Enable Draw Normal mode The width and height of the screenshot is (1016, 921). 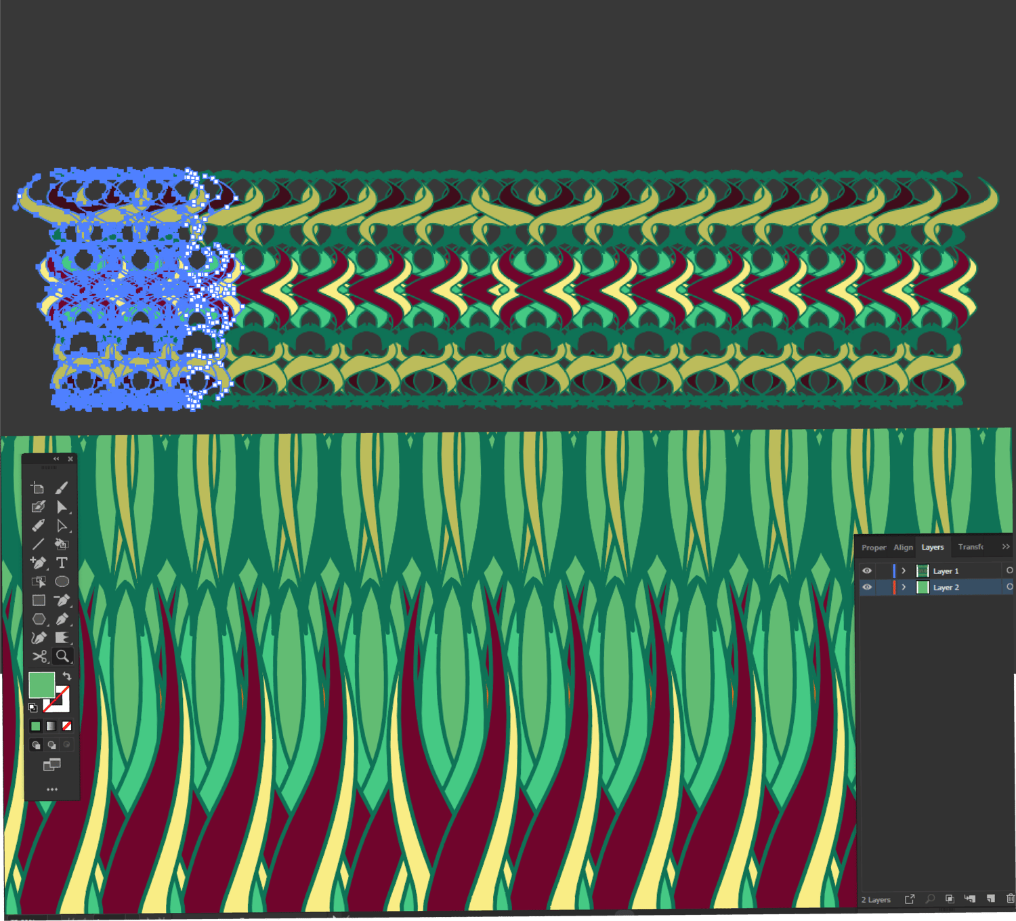(36, 745)
